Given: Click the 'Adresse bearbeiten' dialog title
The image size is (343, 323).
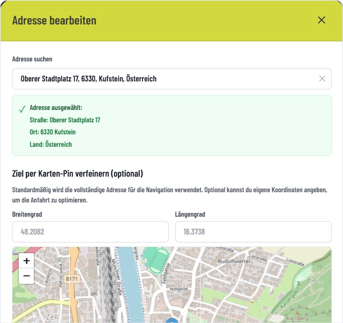Looking at the screenshot, I should click(x=54, y=20).
